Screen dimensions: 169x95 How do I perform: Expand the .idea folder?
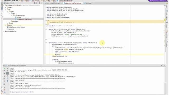click(6, 7)
